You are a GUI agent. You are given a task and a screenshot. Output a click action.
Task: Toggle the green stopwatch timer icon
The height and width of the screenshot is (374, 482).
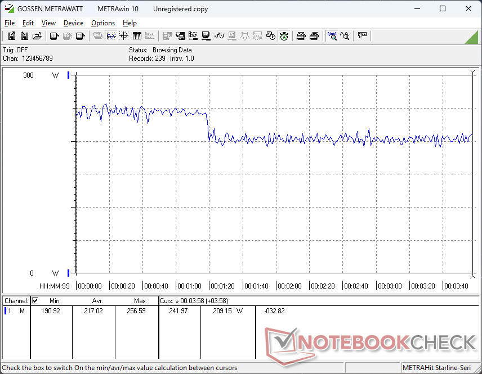pos(284,36)
